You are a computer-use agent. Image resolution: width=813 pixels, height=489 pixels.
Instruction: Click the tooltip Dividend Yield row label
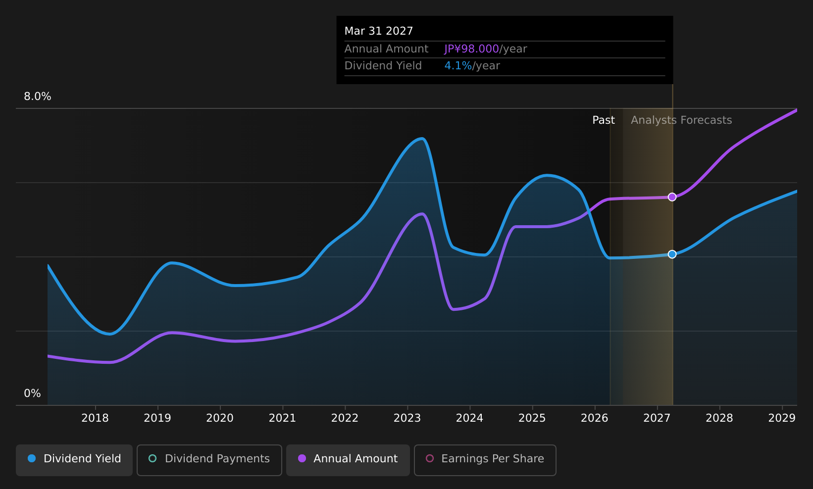coord(383,66)
